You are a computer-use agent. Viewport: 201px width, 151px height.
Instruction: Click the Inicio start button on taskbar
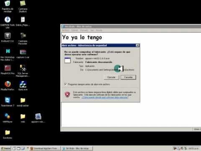point(5,148)
